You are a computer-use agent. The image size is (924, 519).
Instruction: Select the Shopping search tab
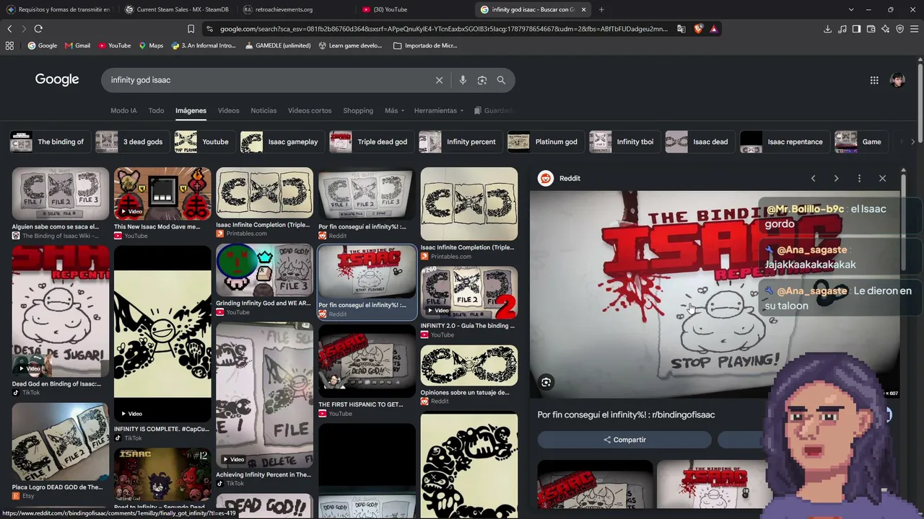[358, 110]
